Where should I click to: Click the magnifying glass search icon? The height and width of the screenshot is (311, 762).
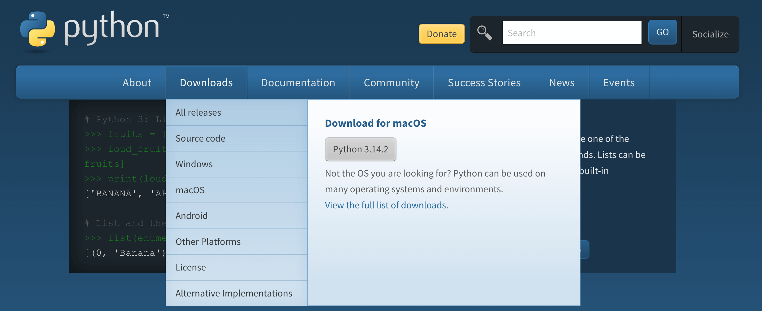click(484, 33)
